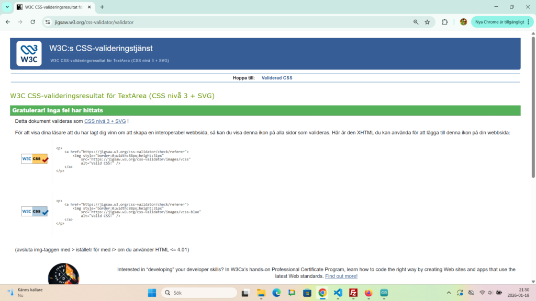This screenshot has height=301, width=536.
Task: View site information icon beside the URL
Action: coord(48,22)
